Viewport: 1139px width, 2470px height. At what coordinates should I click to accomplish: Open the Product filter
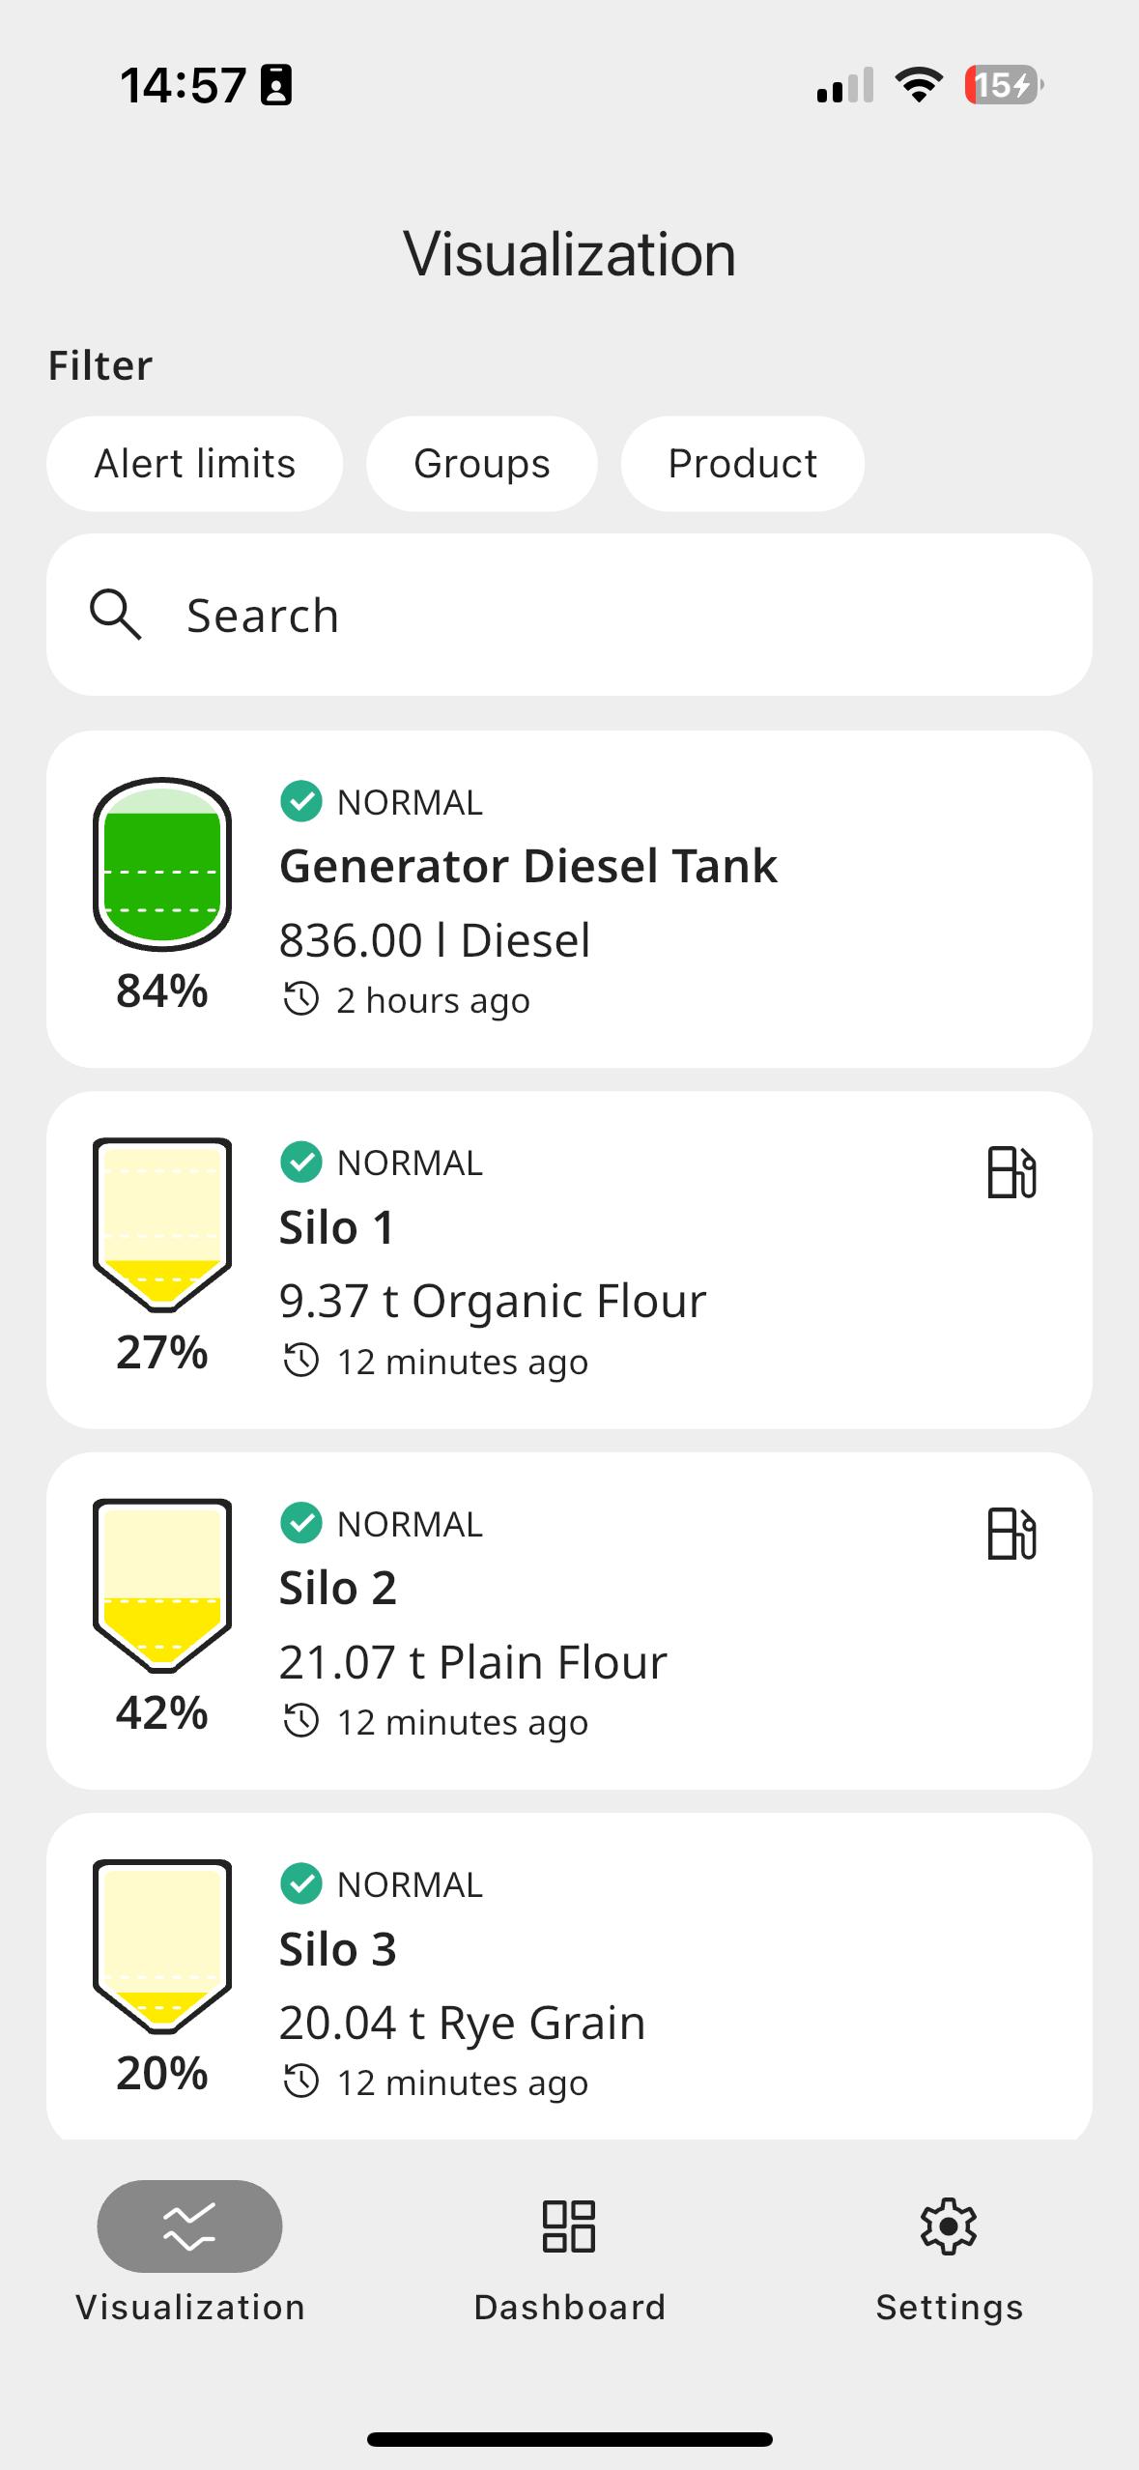pyautogui.click(x=742, y=464)
